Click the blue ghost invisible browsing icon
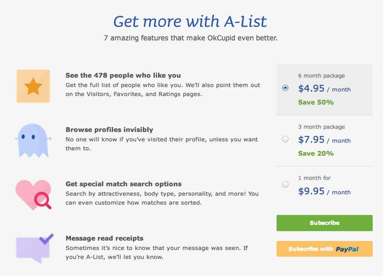Screen dimensions: 383x276 (x=33, y=140)
